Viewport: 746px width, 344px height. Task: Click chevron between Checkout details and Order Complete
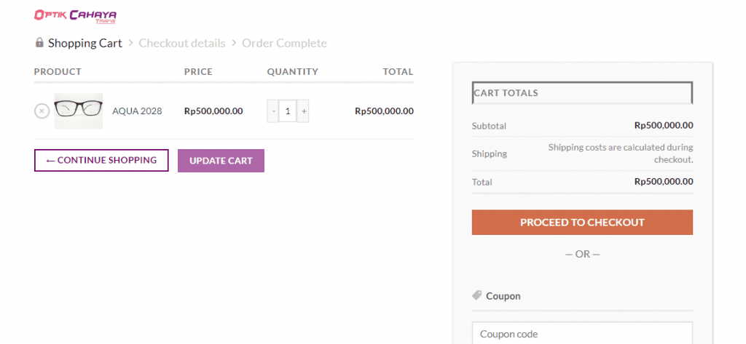tap(234, 44)
